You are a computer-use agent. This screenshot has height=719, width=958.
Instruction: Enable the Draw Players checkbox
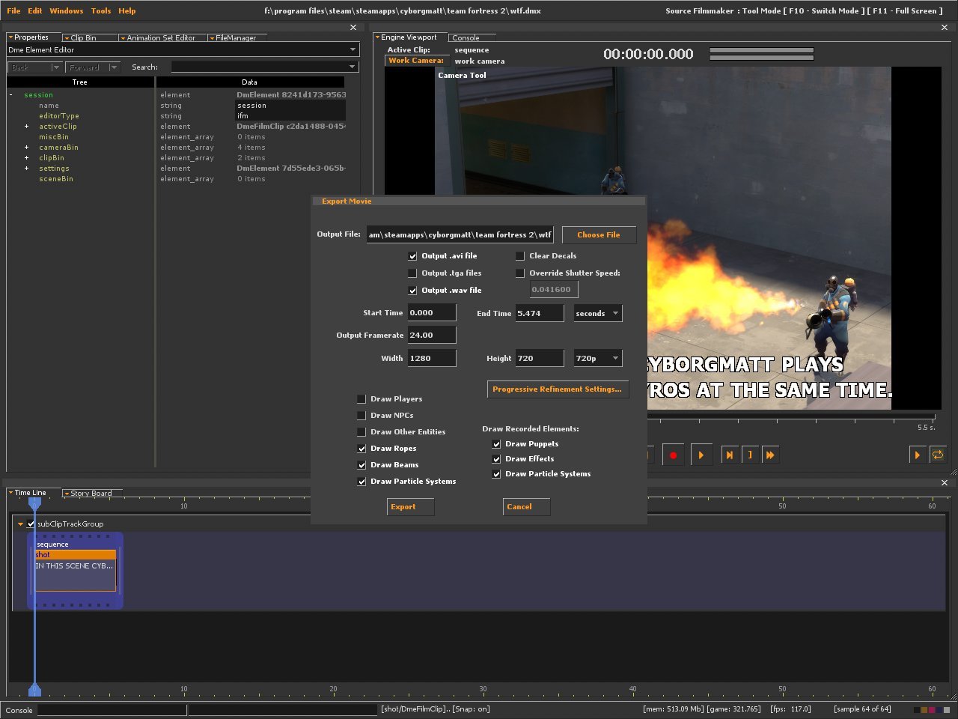[361, 399]
